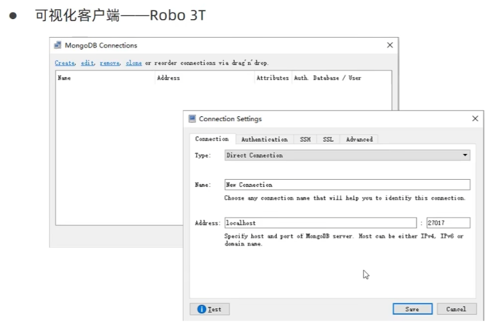Viewport: 497px width, 330px height.
Task: Open the Advanced tab
Action: [359, 139]
